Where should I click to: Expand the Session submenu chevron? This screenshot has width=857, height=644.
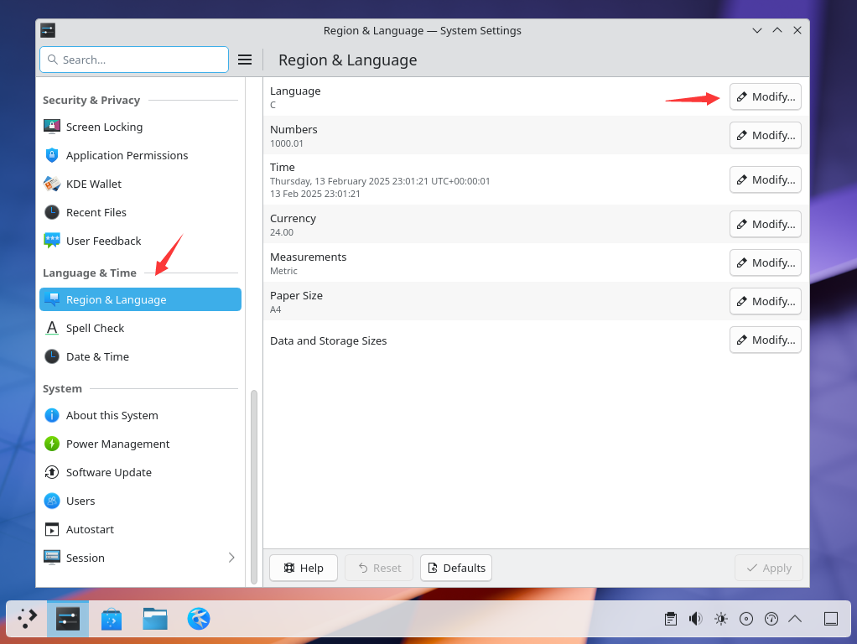231,558
